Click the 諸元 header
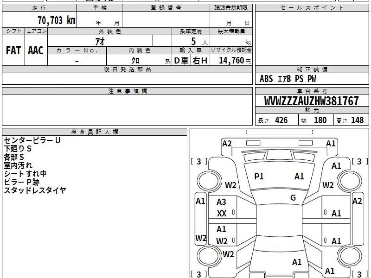The width and height of the screenshot is (371, 278). coord(312,110)
